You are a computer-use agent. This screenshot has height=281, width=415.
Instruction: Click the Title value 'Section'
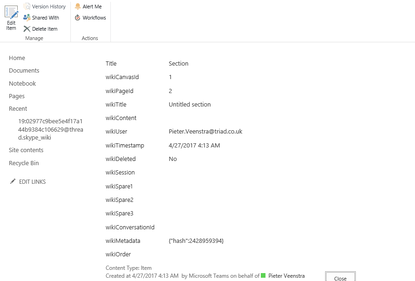pyautogui.click(x=179, y=63)
